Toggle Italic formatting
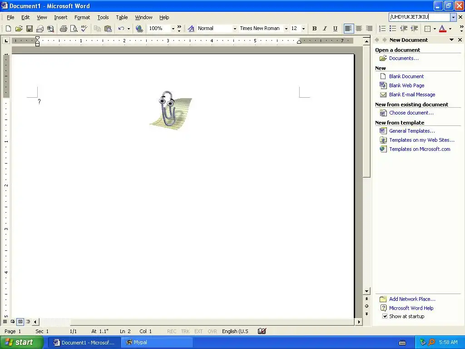The width and height of the screenshot is (465, 349). point(325,29)
